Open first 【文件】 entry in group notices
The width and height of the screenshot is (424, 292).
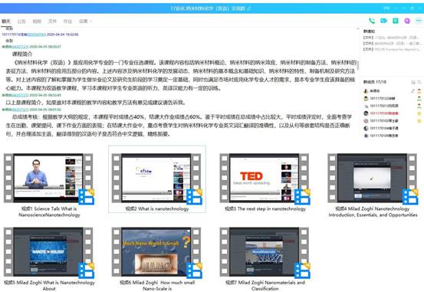click(392, 38)
